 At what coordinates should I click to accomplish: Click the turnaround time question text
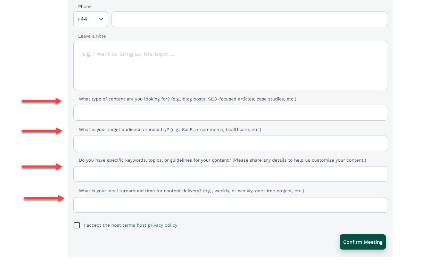coord(191,190)
